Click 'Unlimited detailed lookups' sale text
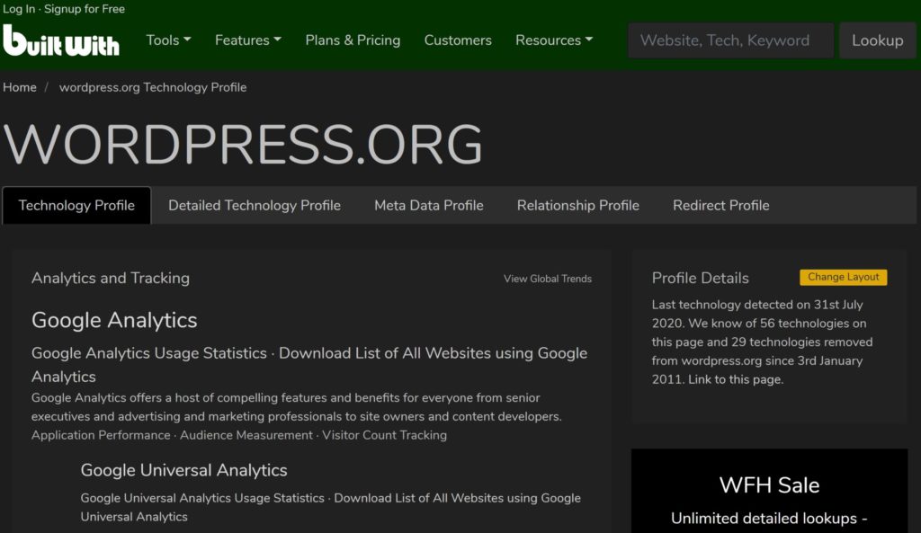This screenshot has width=921, height=533. [x=769, y=519]
